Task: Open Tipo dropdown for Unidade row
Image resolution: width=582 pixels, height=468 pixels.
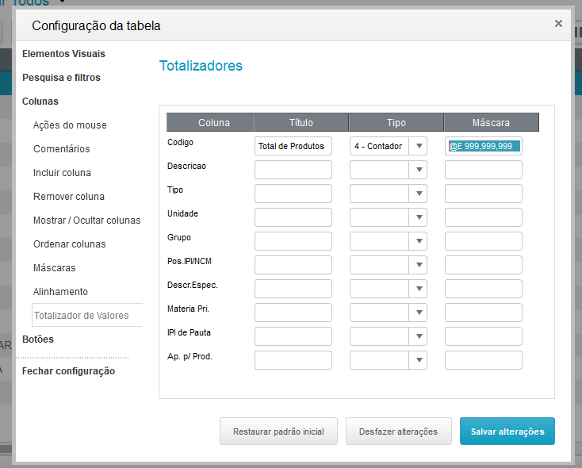Action: 419,217
